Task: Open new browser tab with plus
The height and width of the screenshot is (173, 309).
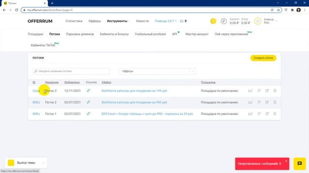Action: tap(52, 3)
